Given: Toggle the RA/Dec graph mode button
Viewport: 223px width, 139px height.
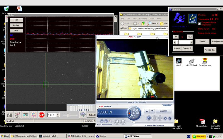Looking at the screenshot, I should tap(16, 25).
